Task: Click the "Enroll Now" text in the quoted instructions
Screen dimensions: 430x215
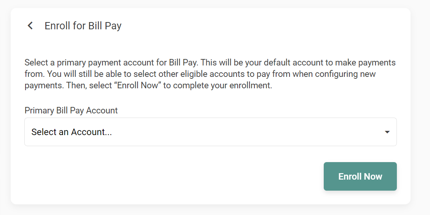Action: 137,86
